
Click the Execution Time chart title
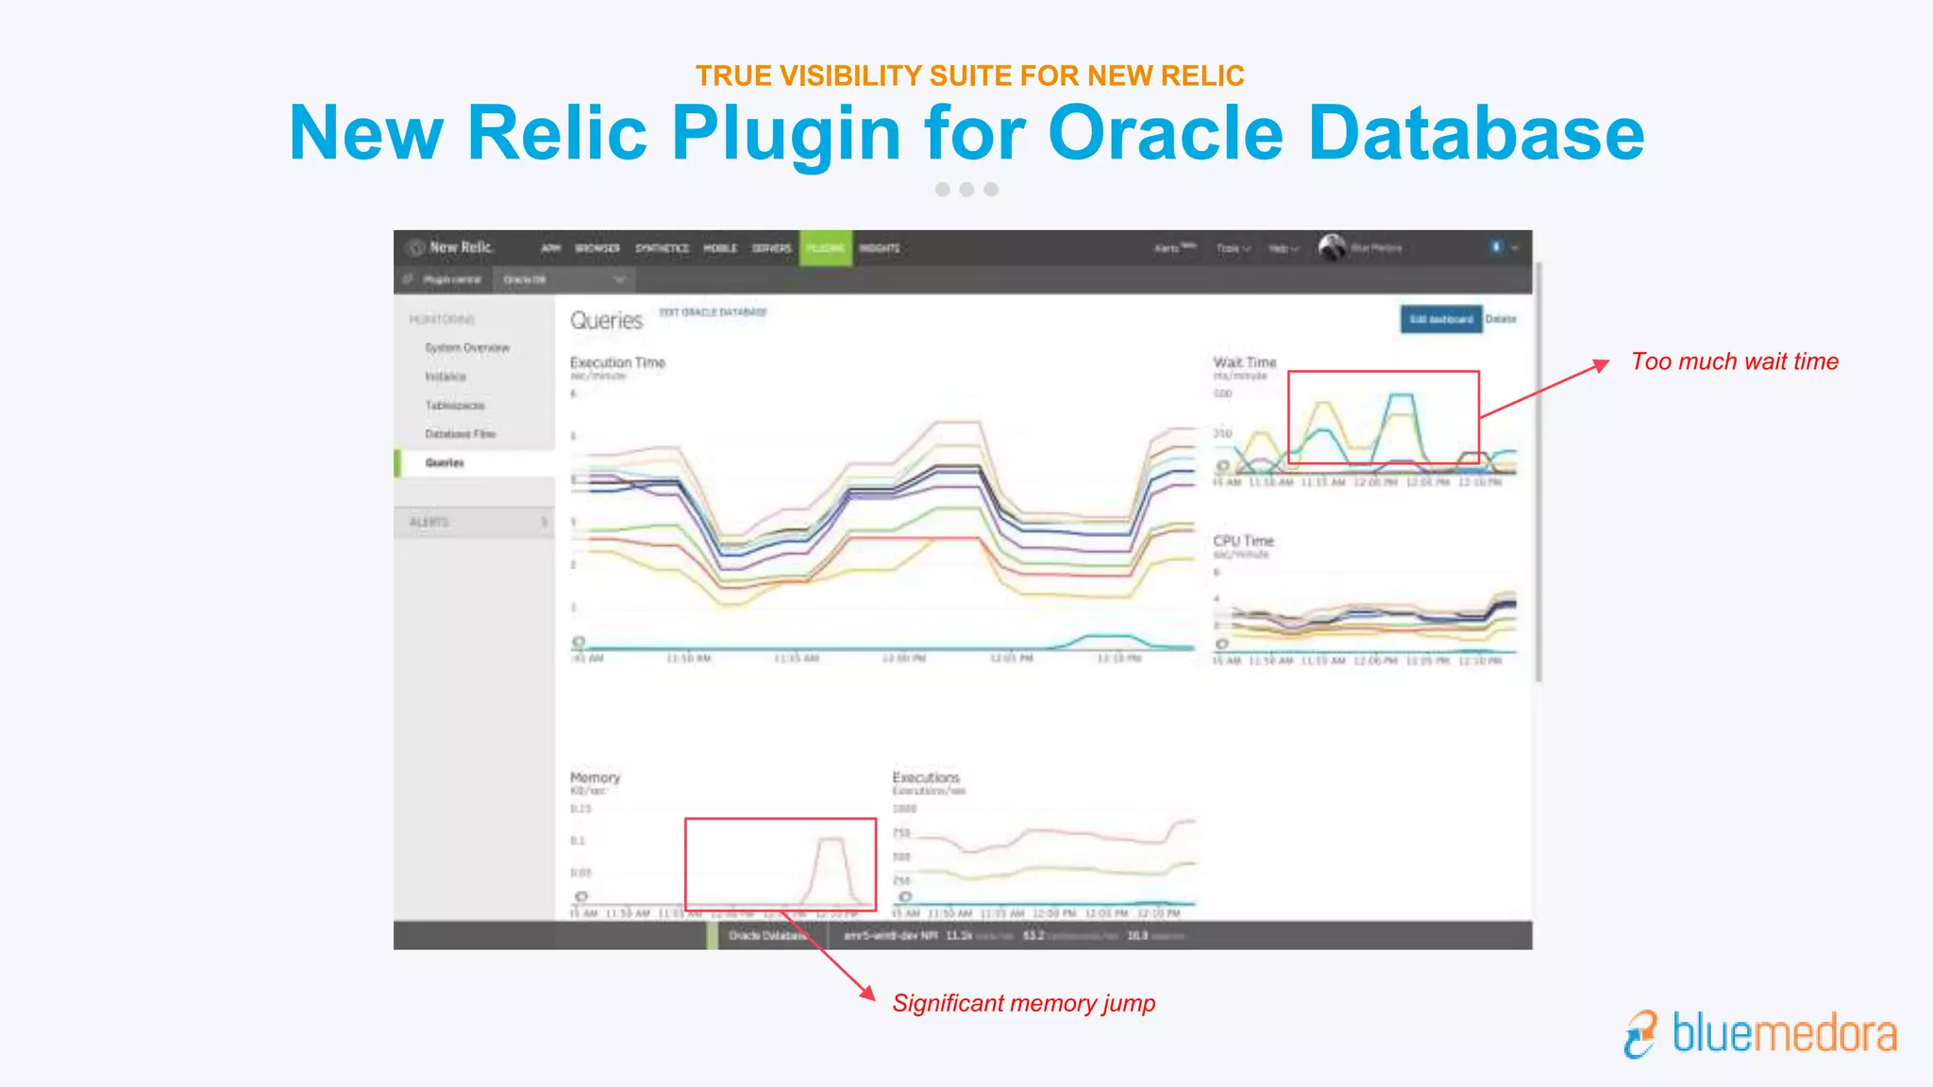(x=617, y=362)
